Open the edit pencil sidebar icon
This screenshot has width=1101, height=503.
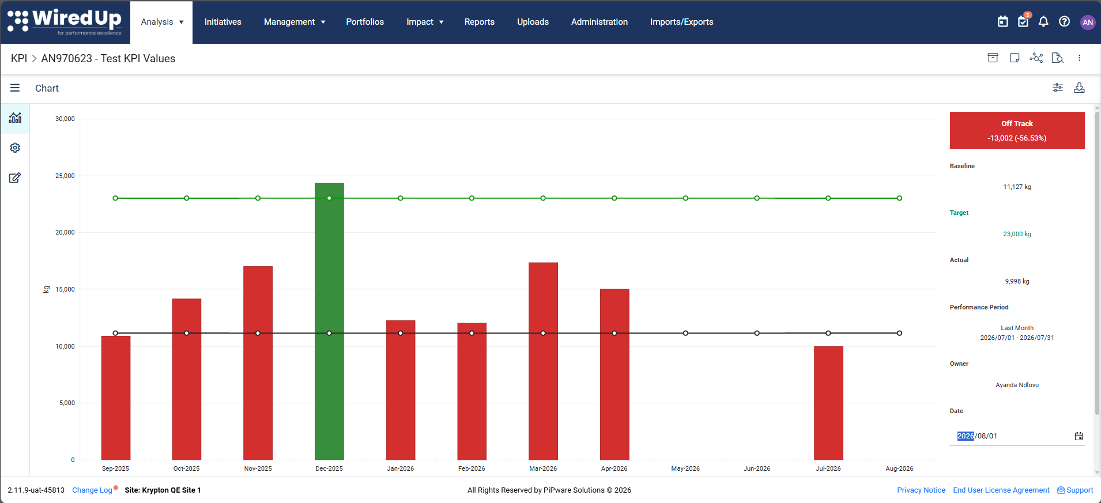[15, 177]
